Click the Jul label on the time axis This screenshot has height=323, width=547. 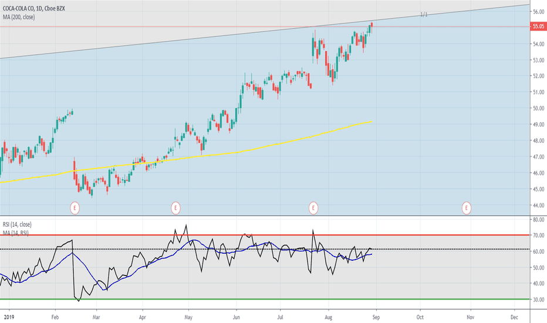coord(280,317)
